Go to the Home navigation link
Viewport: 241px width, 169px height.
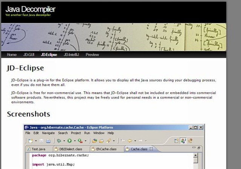12,55
